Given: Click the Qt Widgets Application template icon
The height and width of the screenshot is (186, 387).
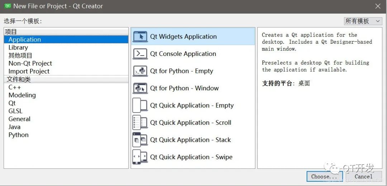Looking at the screenshot, I should pyautogui.click(x=140, y=37).
